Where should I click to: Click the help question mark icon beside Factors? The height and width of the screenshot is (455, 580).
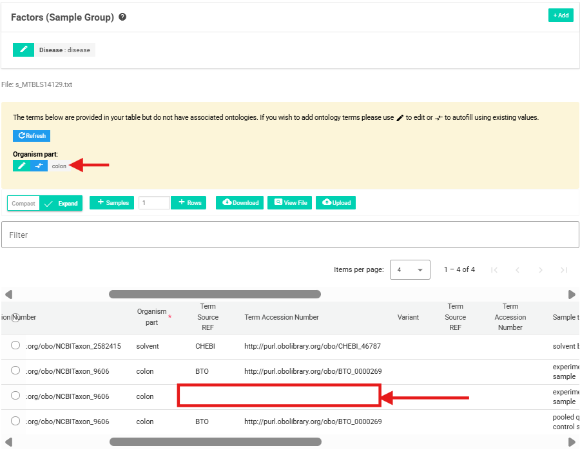point(122,17)
